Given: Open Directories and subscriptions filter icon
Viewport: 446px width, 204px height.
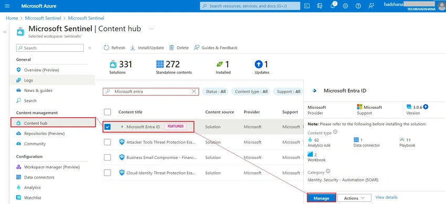Looking at the screenshot, I should (320, 6).
